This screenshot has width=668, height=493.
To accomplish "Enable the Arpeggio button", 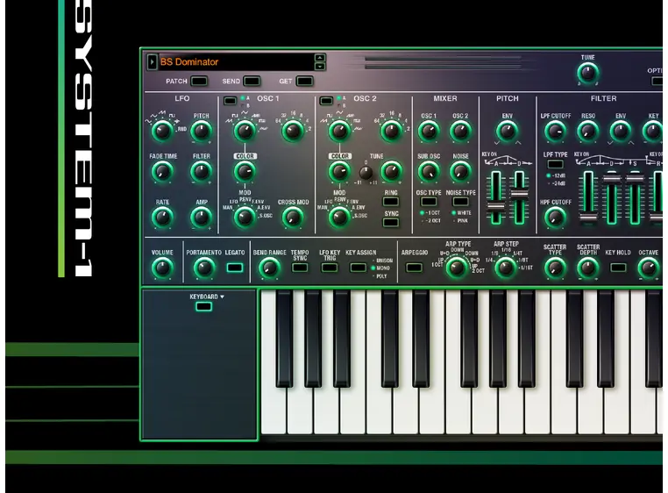I will pyautogui.click(x=414, y=268).
